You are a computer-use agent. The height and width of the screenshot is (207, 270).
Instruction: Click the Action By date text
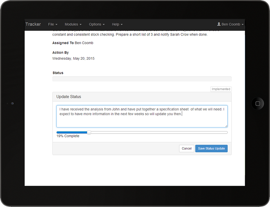(x=73, y=59)
